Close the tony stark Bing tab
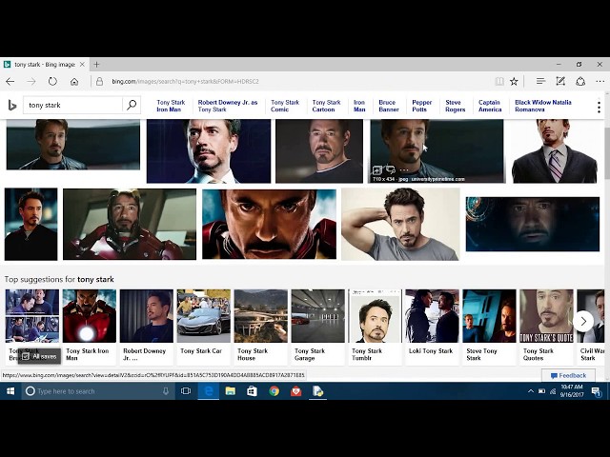Screen dimensions: 610x457 pyautogui.click(x=82, y=64)
